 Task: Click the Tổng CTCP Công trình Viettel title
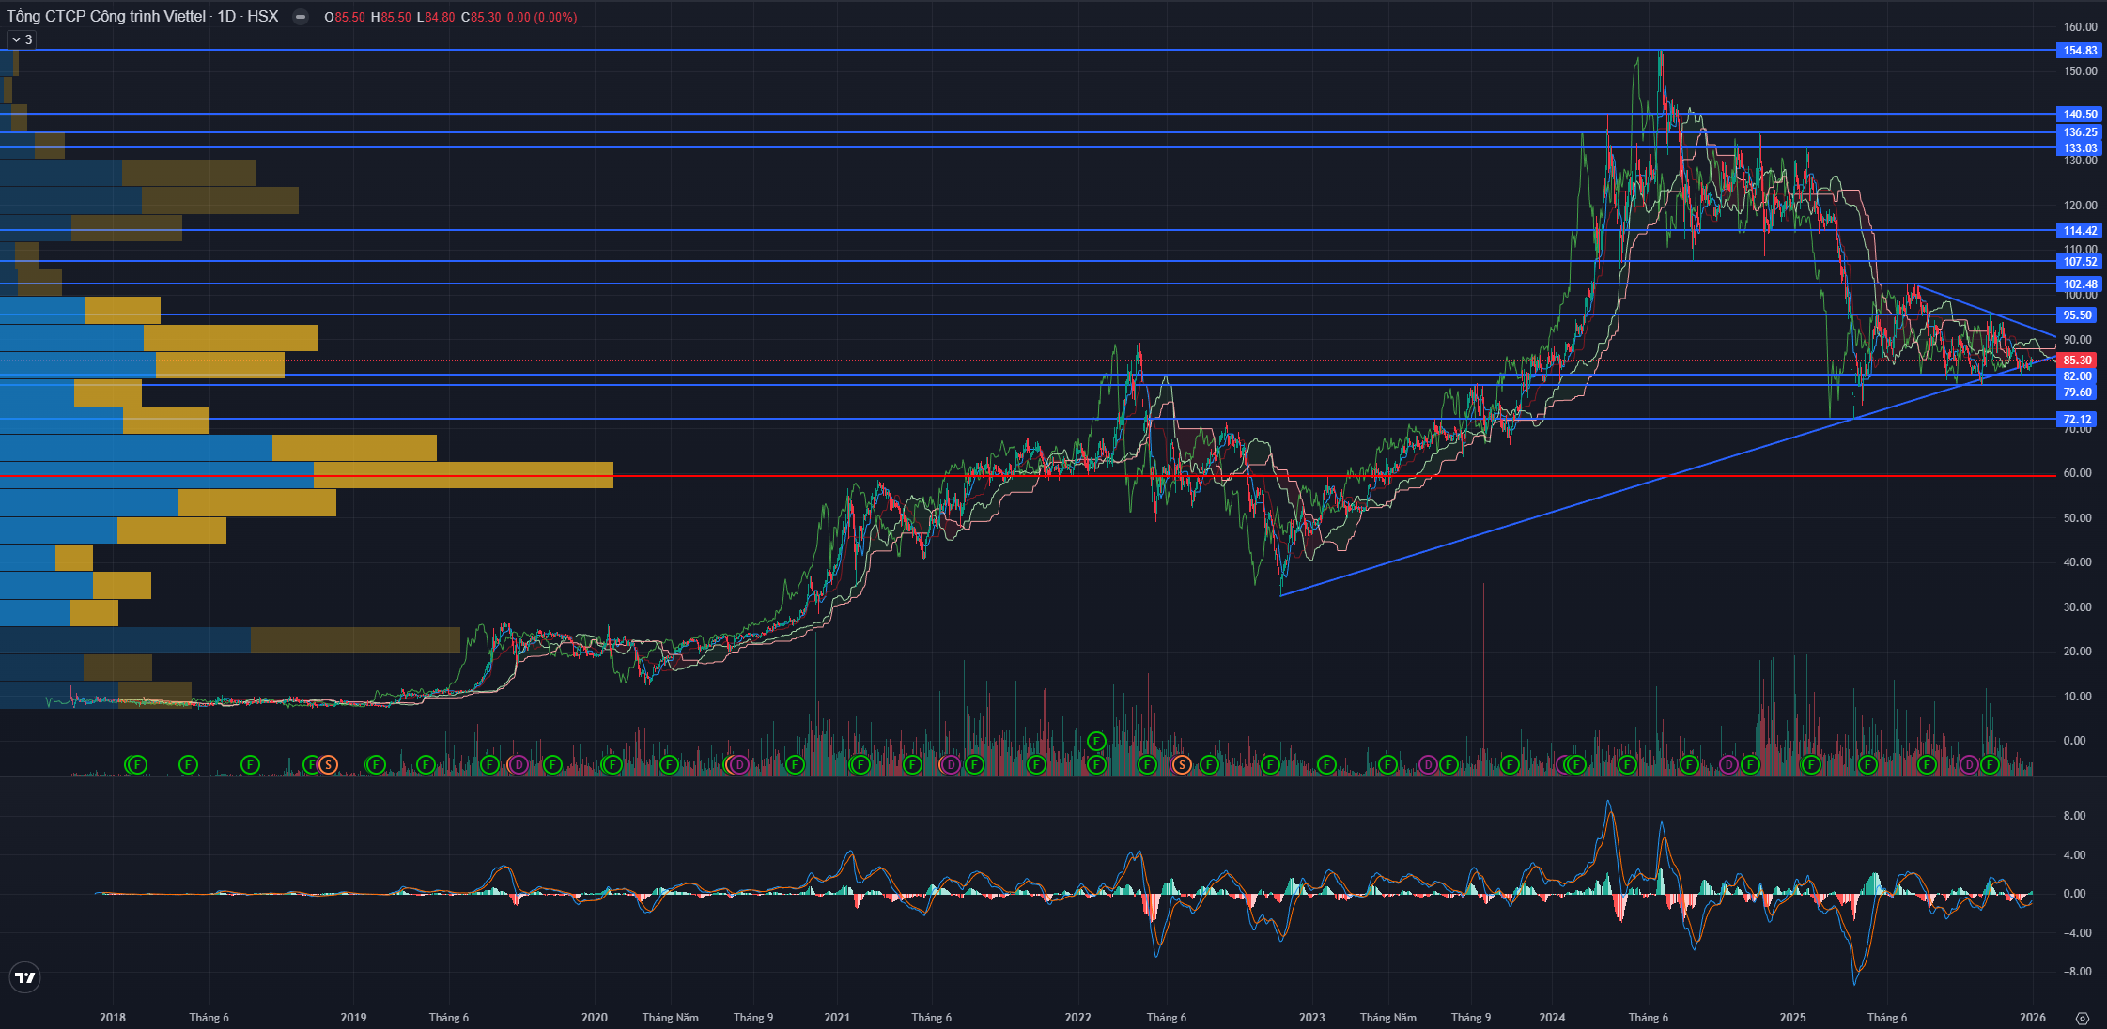[105, 17]
